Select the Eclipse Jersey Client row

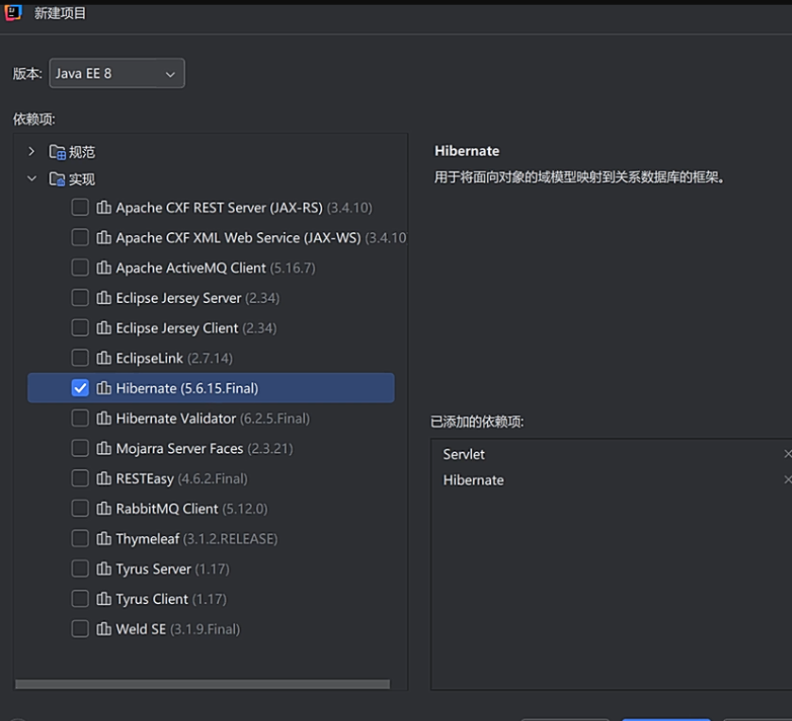pos(211,327)
